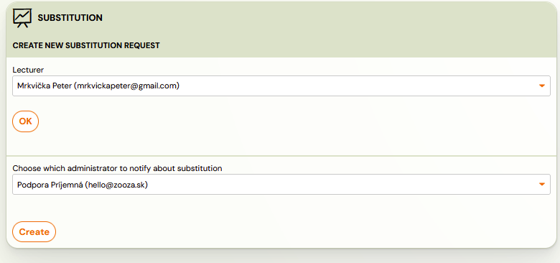Image resolution: width=560 pixels, height=263 pixels.
Task: Click the divider line between form sections
Action: 281,156
